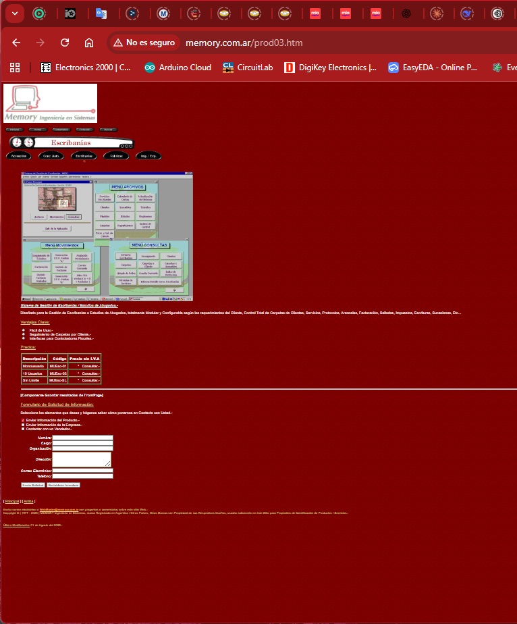517x624 pixels.
Task: Open the CircuitLab bookmark
Action: point(248,68)
